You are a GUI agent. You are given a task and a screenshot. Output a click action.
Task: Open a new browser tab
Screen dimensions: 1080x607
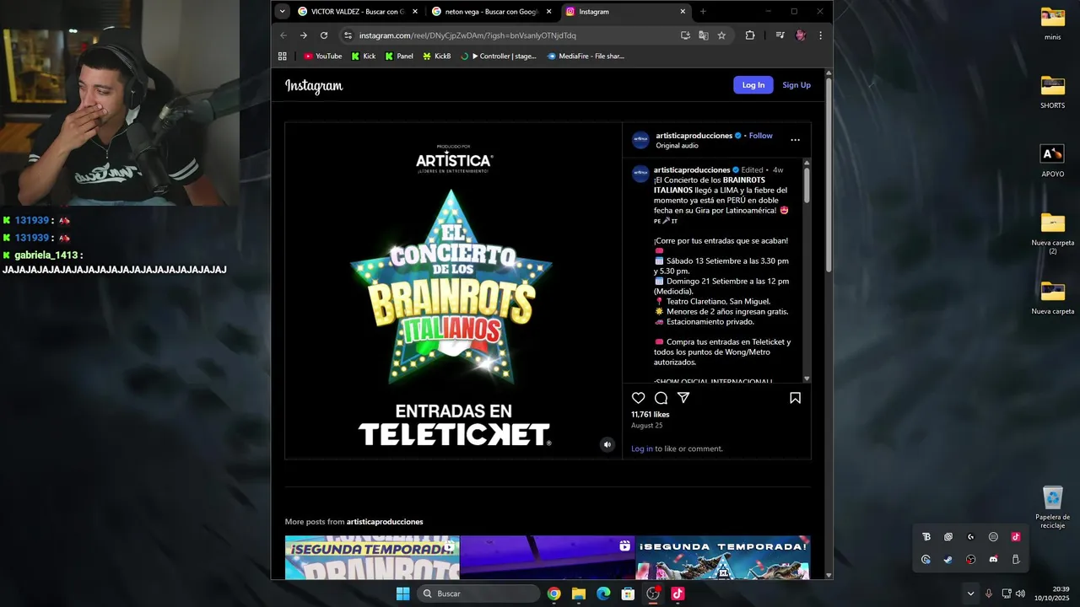click(703, 12)
